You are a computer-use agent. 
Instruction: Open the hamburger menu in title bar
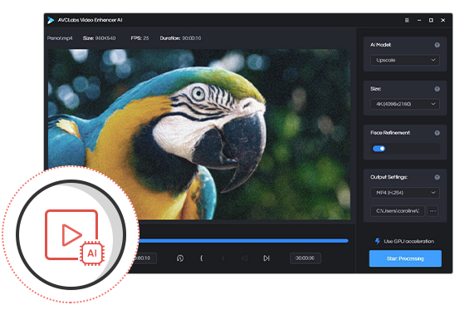(x=407, y=20)
